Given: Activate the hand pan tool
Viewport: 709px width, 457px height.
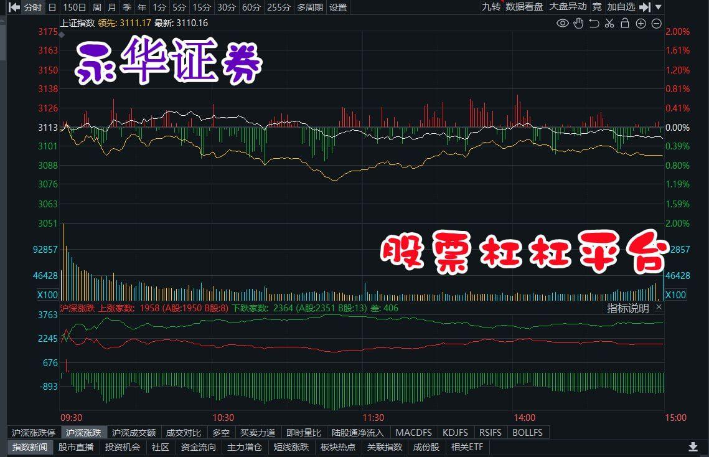Looking at the screenshot, I should pos(578,23).
